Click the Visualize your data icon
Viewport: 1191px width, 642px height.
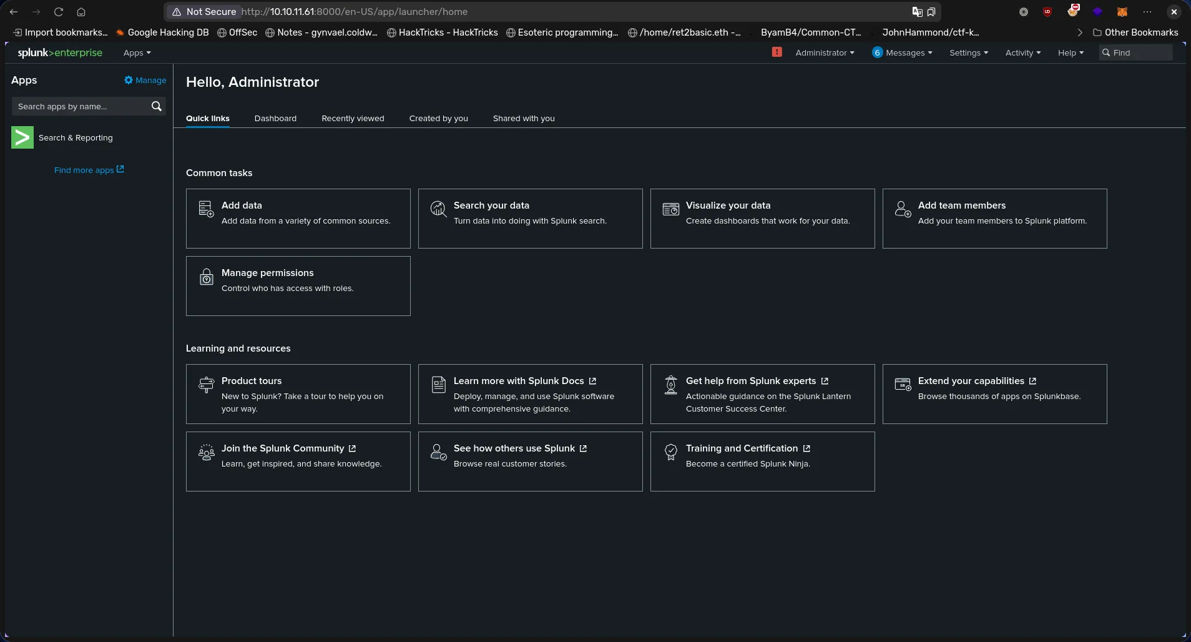[671, 209]
